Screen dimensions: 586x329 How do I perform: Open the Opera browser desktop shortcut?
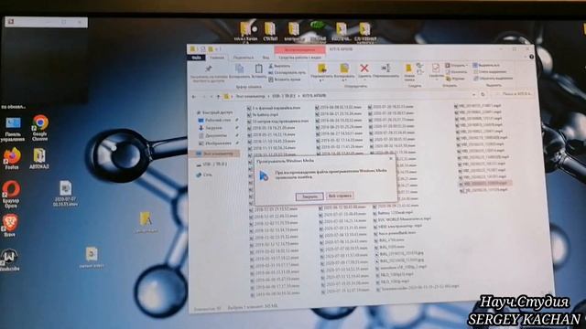(11, 194)
